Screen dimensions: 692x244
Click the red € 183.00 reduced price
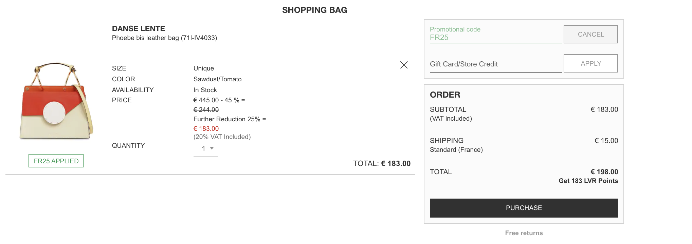pyautogui.click(x=206, y=129)
